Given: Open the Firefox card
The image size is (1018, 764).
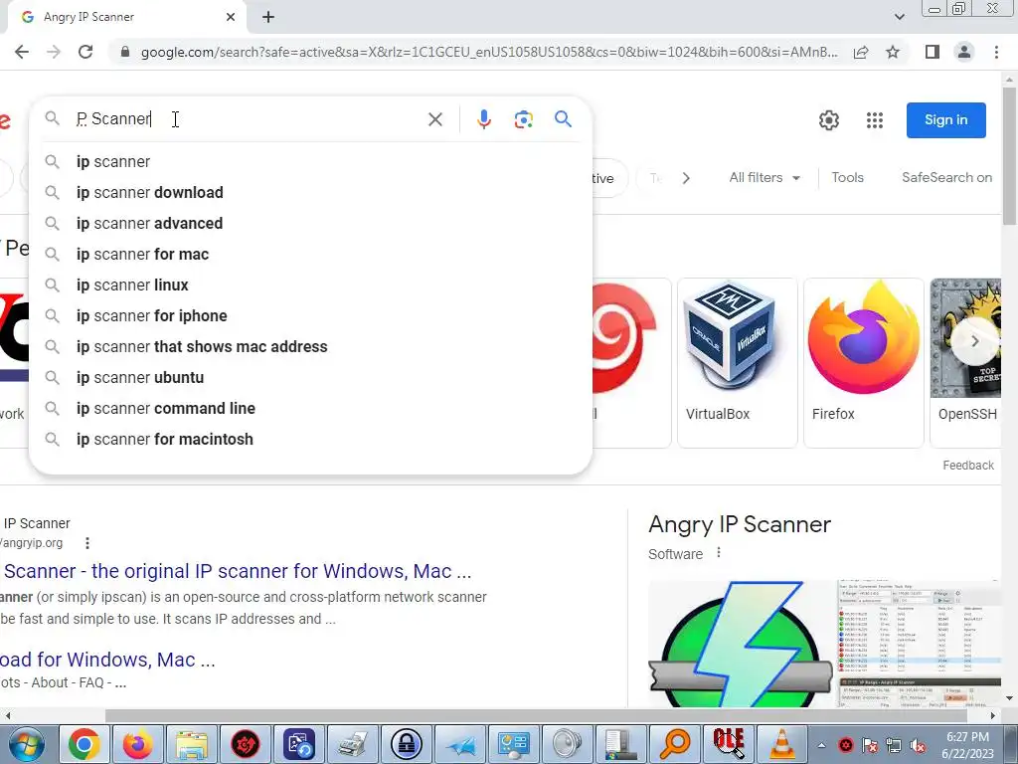Looking at the screenshot, I should point(864,362).
